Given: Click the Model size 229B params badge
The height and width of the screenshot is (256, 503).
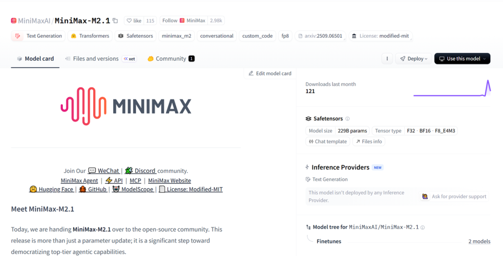Looking at the screenshot, I should (338, 131).
